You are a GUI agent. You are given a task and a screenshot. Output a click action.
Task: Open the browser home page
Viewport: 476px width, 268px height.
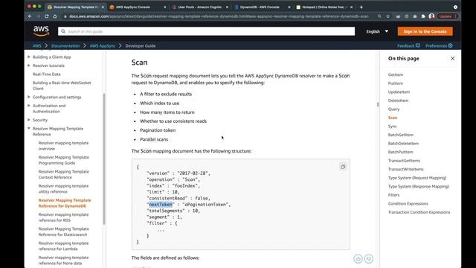coord(55,16)
